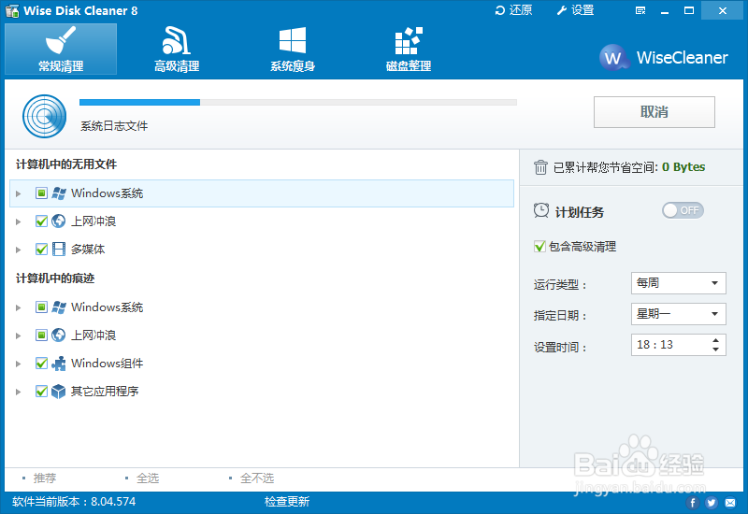The image size is (748, 514).
Task: Click the 全选 select-all link
Action: [148, 478]
